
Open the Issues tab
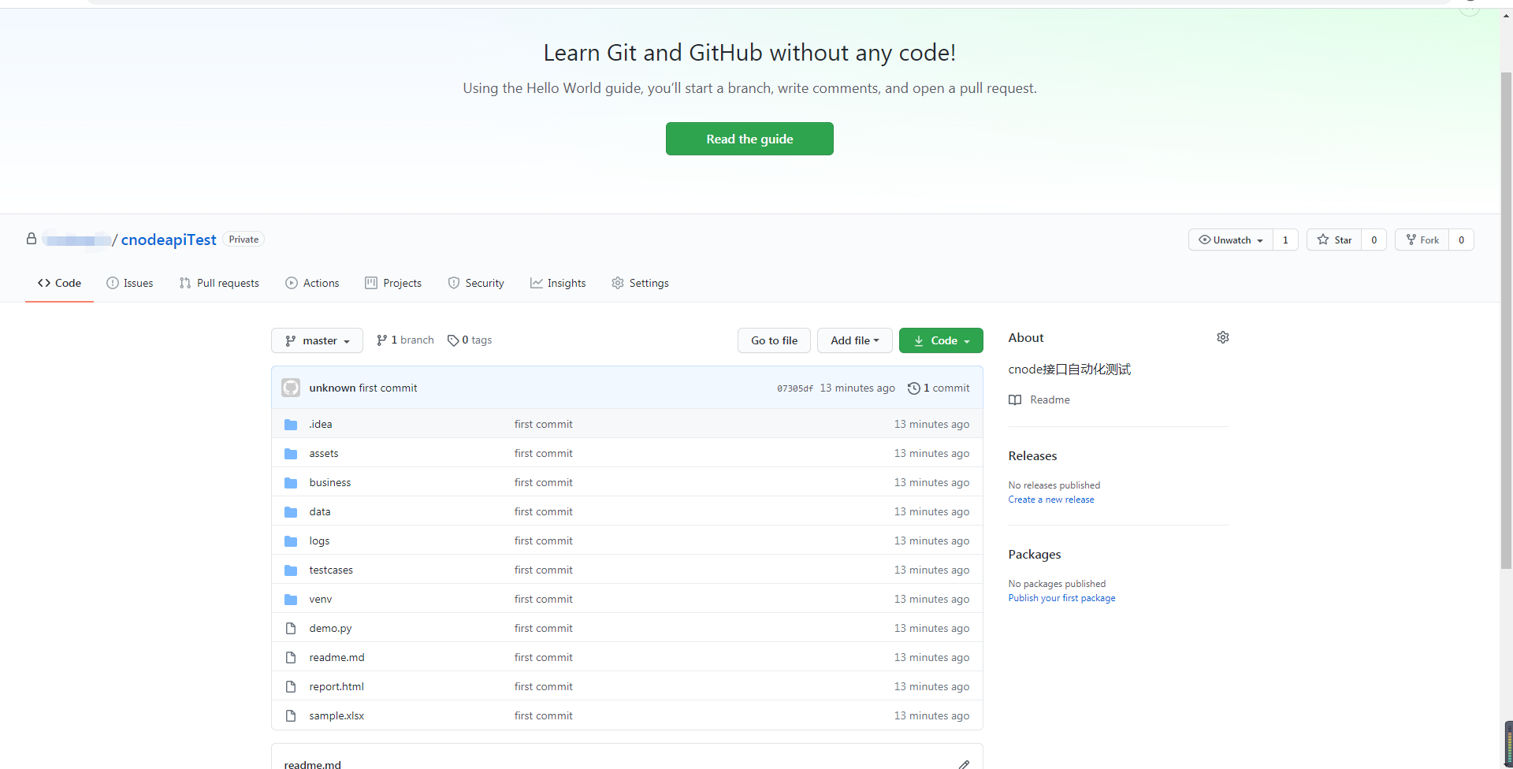[130, 283]
